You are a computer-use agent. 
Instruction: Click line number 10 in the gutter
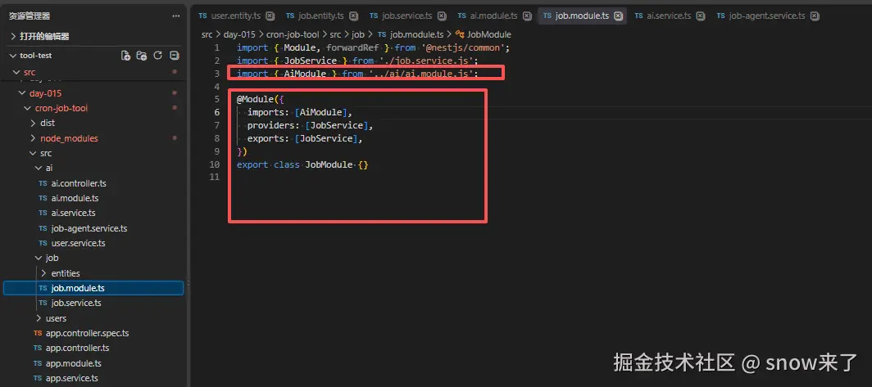tap(215, 164)
